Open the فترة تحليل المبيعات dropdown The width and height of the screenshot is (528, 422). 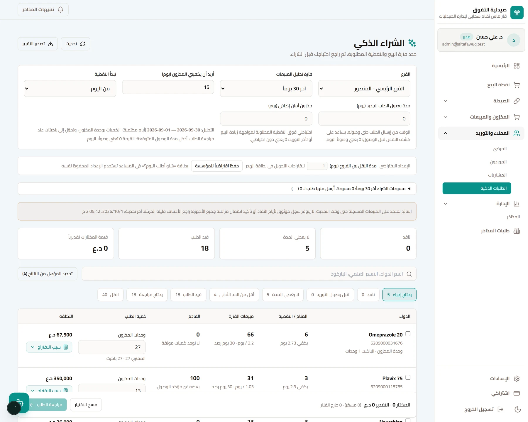pos(266,89)
